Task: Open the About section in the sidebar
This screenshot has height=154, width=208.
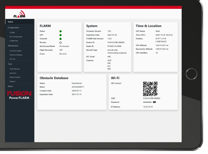Action: coord(10,86)
